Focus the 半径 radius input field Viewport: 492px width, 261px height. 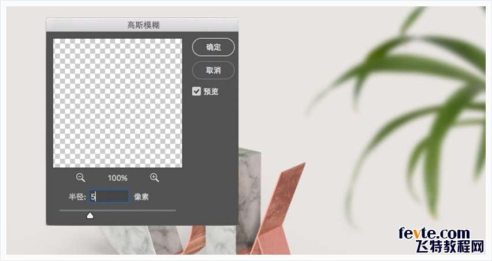point(109,196)
